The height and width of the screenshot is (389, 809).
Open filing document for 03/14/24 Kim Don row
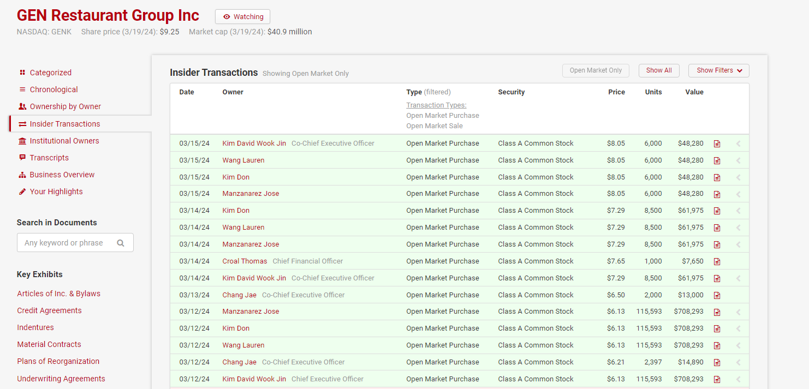(x=717, y=211)
